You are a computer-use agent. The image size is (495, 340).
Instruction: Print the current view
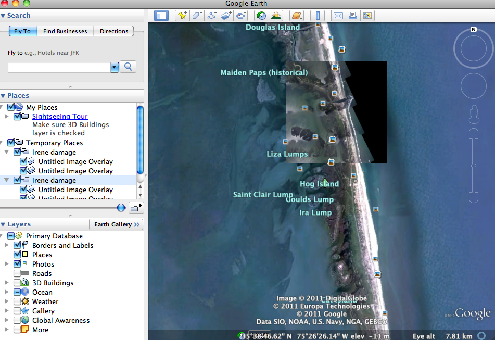click(x=352, y=16)
